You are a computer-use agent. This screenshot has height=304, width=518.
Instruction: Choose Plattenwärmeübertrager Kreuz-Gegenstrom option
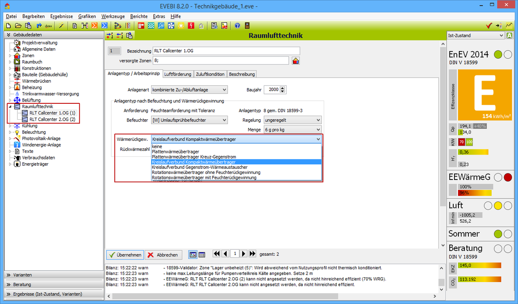click(236, 157)
